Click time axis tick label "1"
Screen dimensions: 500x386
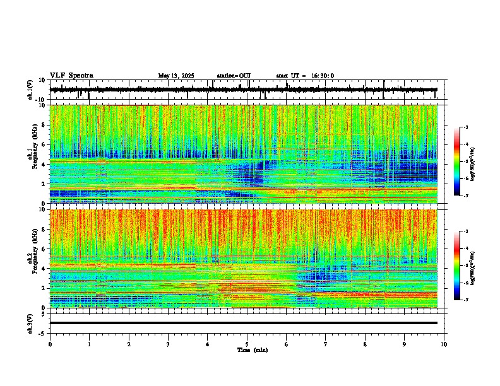[89, 344]
